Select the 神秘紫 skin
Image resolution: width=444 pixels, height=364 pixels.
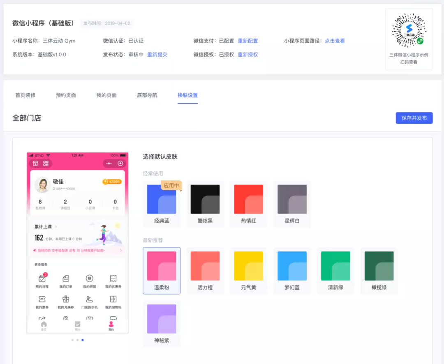pyautogui.click(x=162, y=323)
